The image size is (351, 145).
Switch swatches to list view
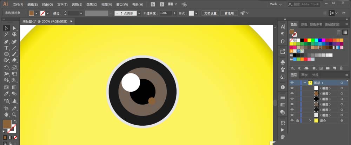(339, 32)
